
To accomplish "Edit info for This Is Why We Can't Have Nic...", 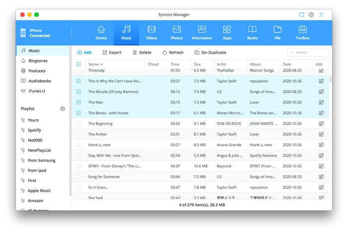I will point(321,81).
